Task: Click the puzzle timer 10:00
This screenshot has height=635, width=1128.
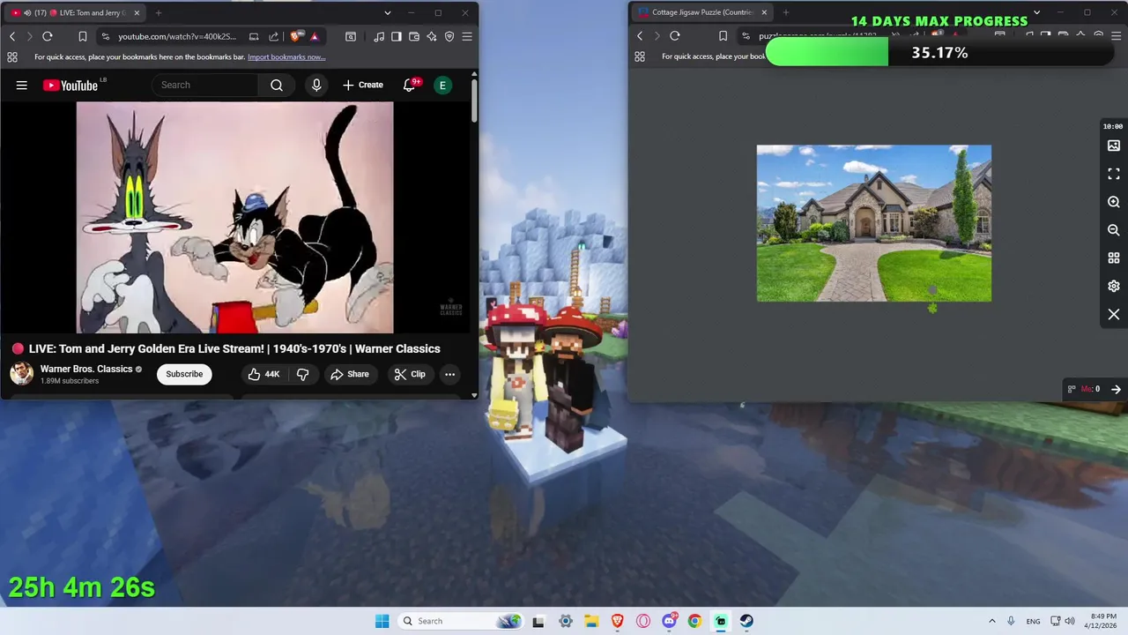Action: [x=1113, y=126]
